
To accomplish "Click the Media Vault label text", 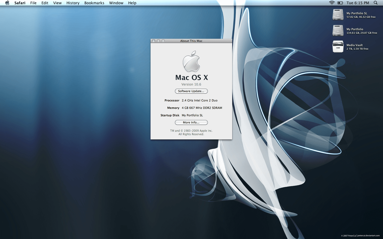I will pos(355,45).
